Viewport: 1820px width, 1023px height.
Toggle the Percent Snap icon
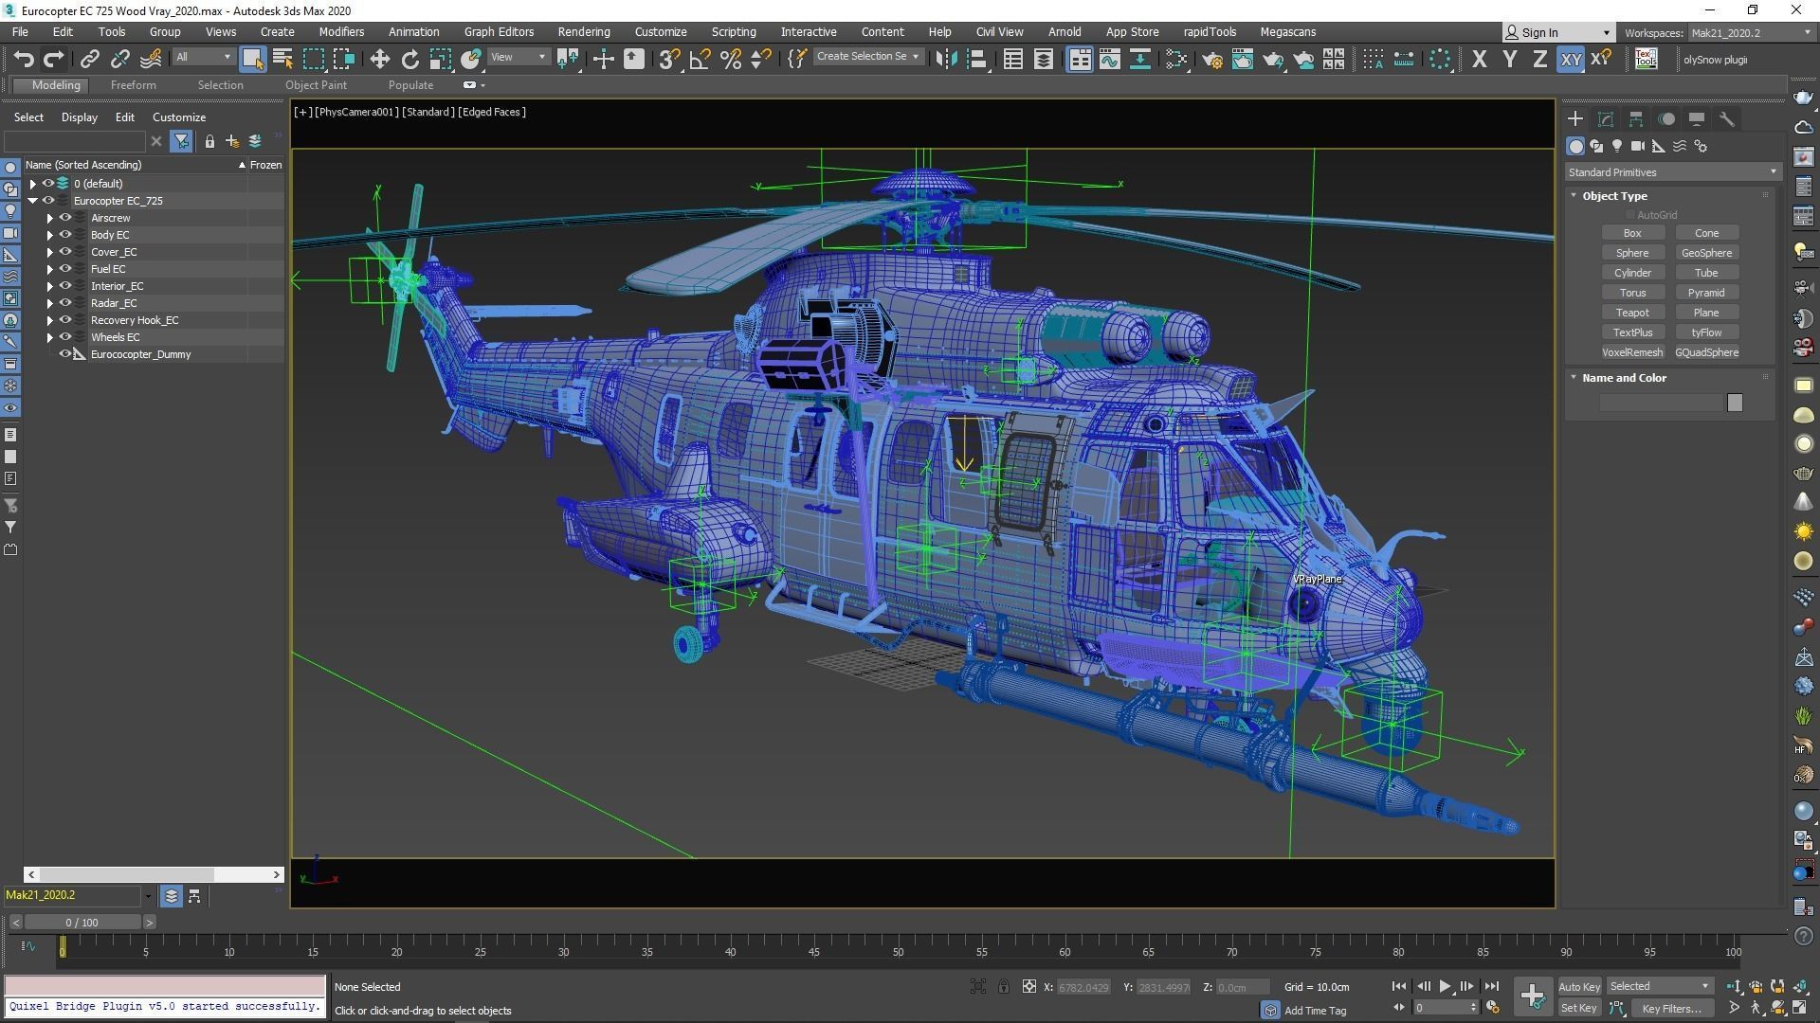730,60
